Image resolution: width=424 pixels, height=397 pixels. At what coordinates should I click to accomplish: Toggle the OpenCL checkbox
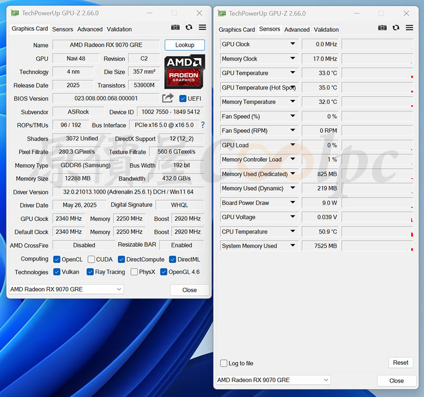point(57,260)
